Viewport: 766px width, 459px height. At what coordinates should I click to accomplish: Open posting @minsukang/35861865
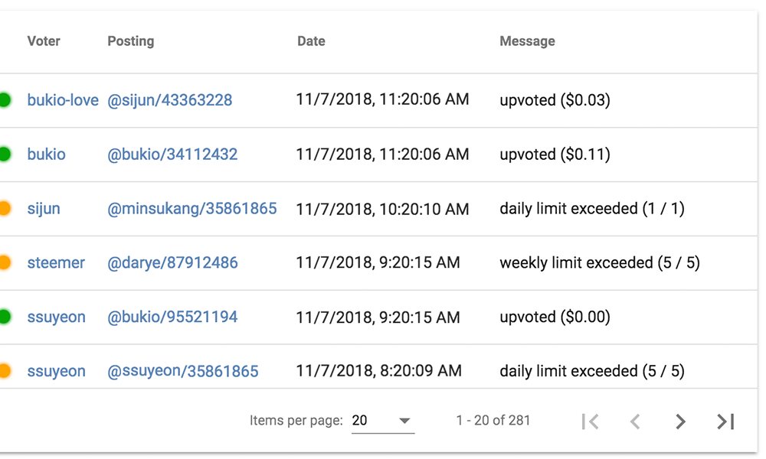coord(192,209)
